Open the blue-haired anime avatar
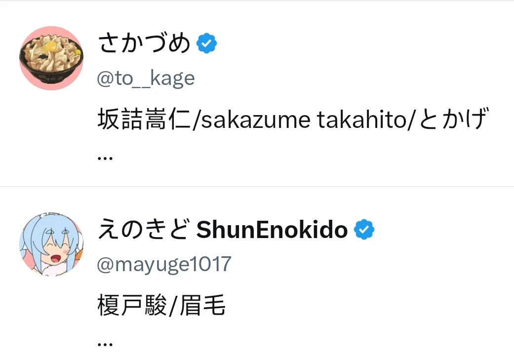This screenshot has width=514, height=361. tap(51, 243)
